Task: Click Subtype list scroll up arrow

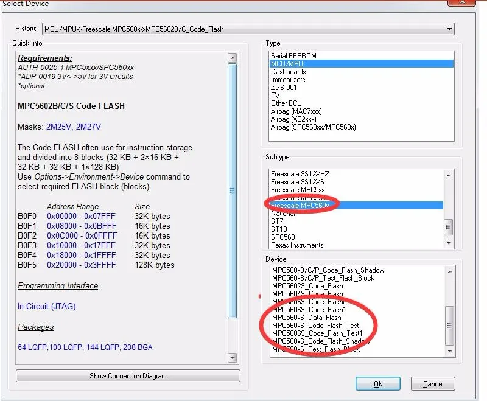Action: pyautogui.click(x=449, y=175)
